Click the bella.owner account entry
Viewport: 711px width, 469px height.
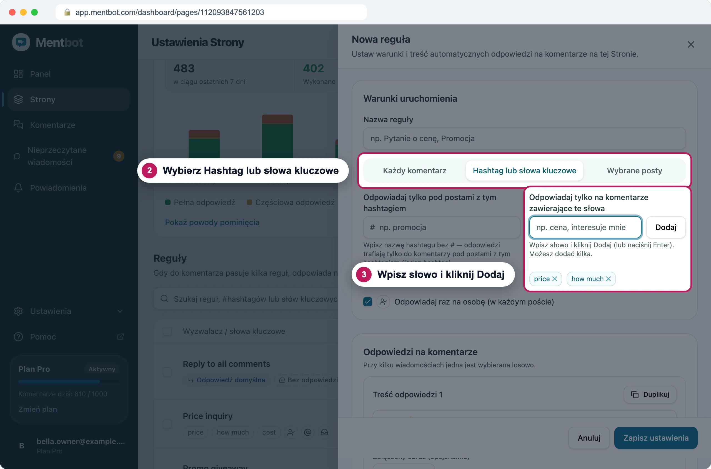pos(69,446)
